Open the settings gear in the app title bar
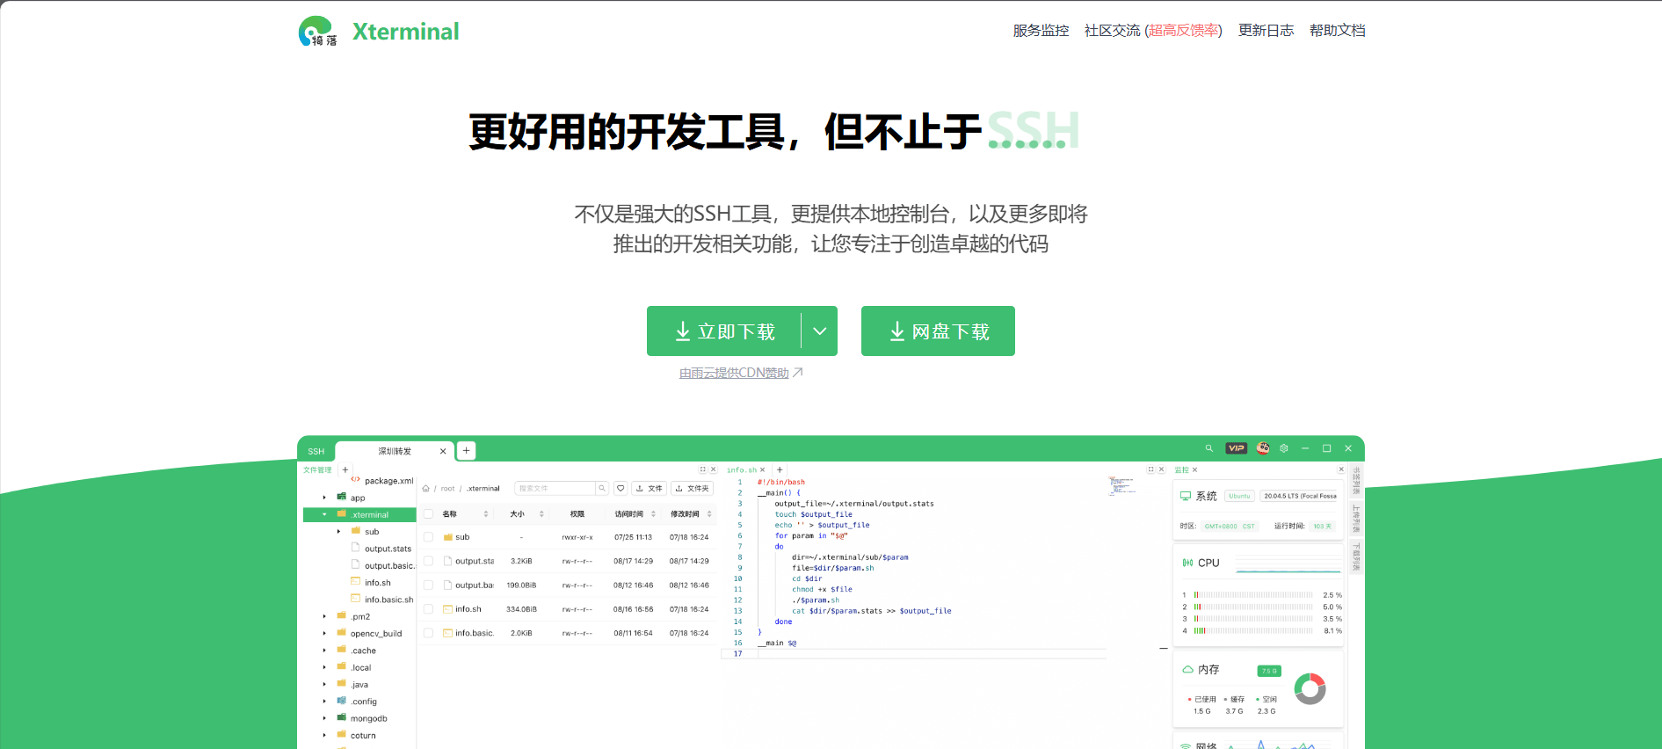This screenshot has height=749, width=1662. click(1284, 448)
